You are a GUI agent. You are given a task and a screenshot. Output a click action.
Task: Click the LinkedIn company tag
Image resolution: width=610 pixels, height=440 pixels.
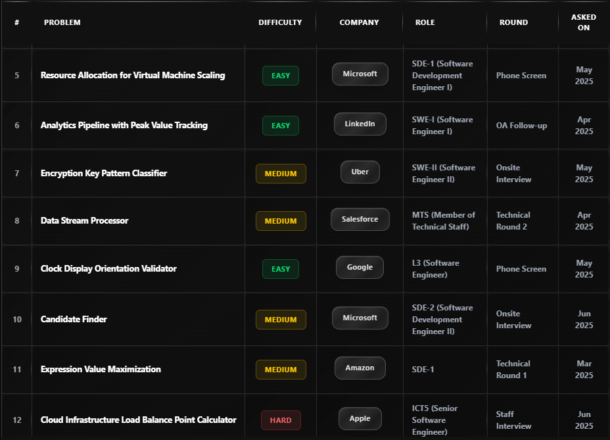click(x=360, y=124)
